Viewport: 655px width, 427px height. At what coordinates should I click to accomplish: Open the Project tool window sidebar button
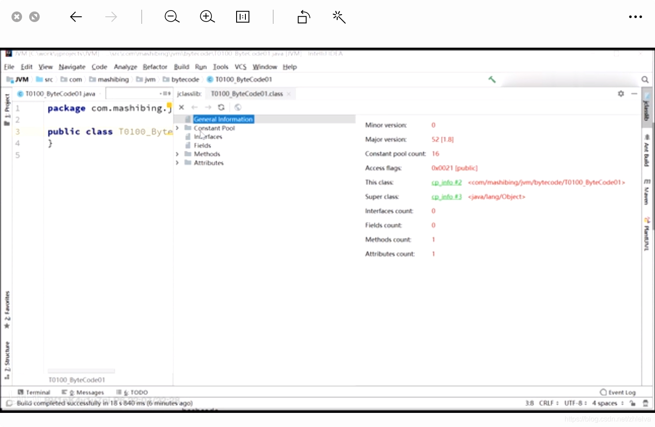tap(7, 109)
